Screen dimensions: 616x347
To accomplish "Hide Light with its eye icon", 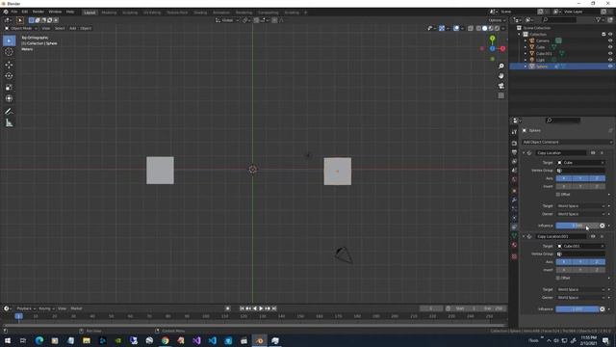I will [610, 60].
